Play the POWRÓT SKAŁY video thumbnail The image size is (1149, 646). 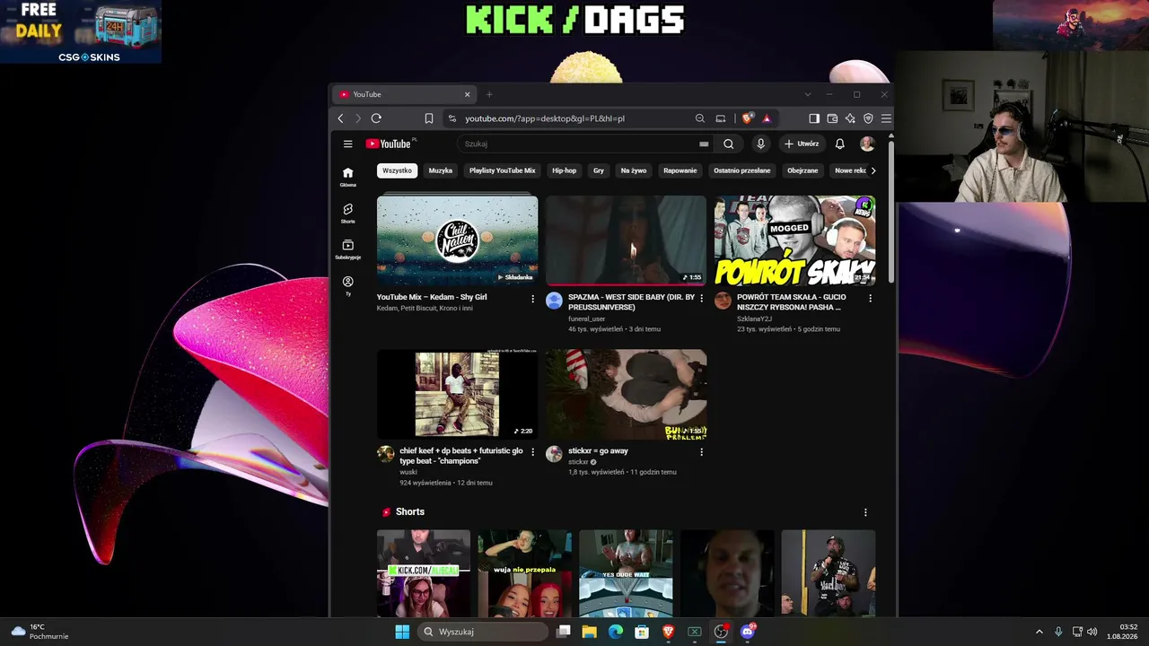point(794,240)
